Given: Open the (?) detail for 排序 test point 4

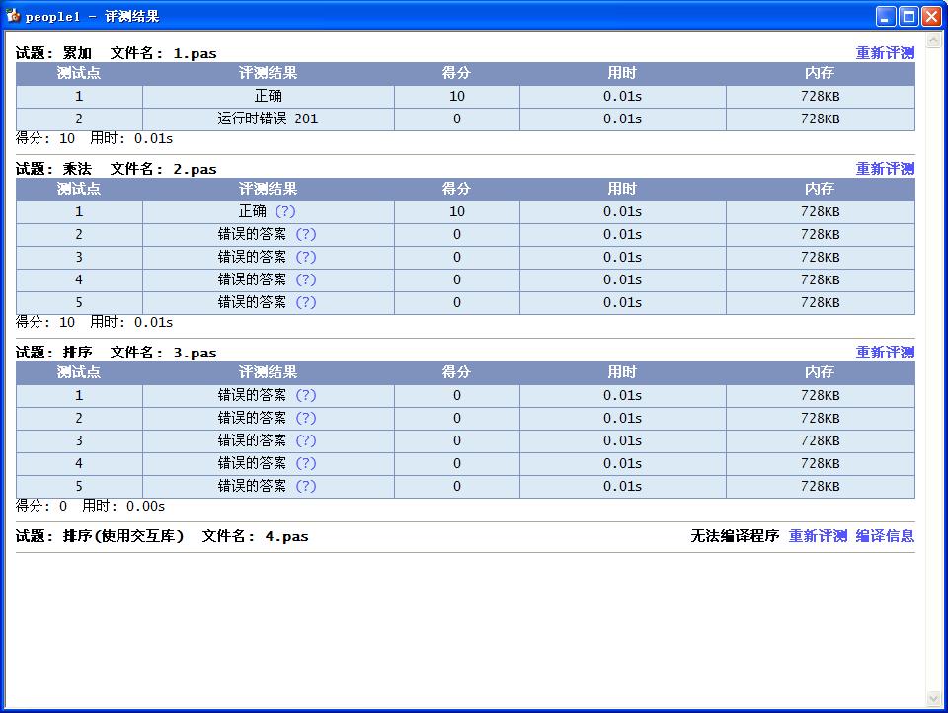Looking at the screenshot, I should click(306, 463).
